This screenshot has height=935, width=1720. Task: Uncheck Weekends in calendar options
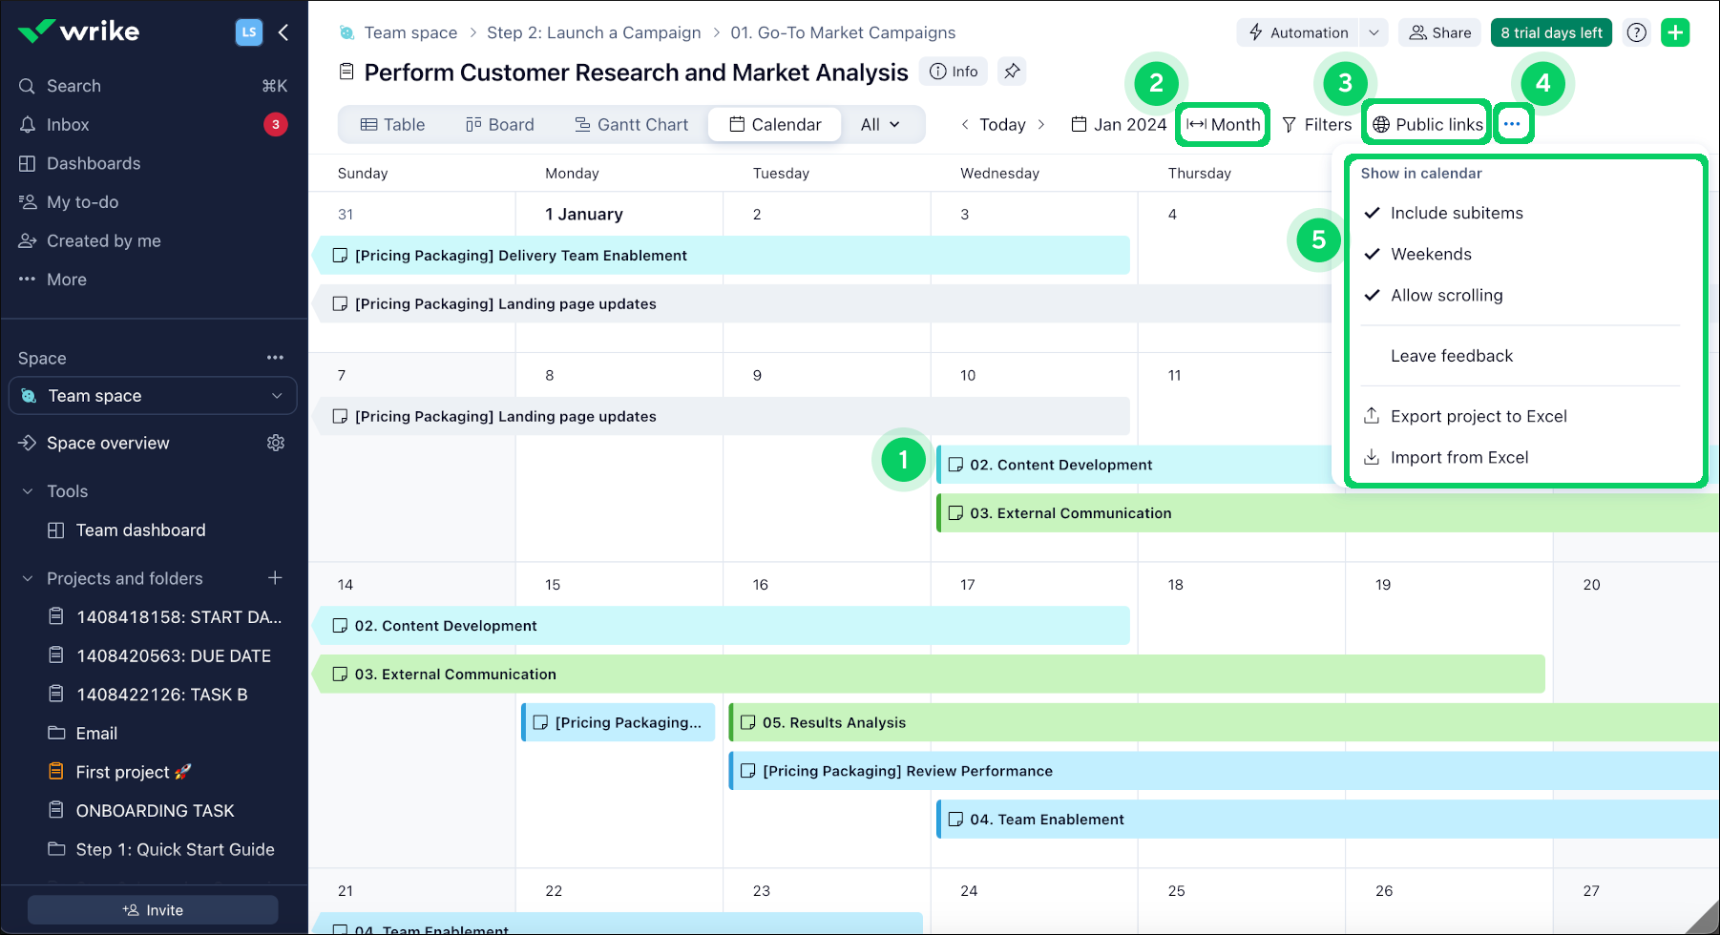tap(1430, 254)
